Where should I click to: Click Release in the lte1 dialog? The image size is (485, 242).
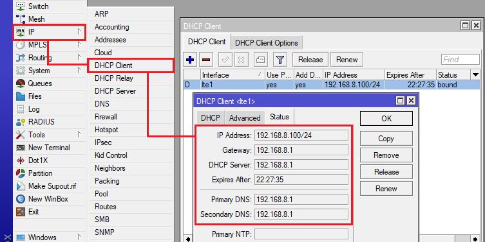tap(386, 172)
